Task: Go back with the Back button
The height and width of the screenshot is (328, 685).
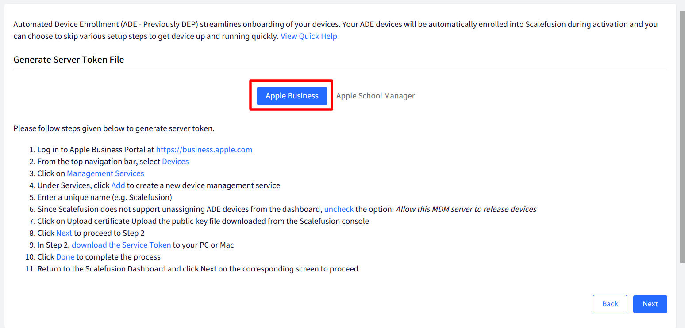Action: 610,304
